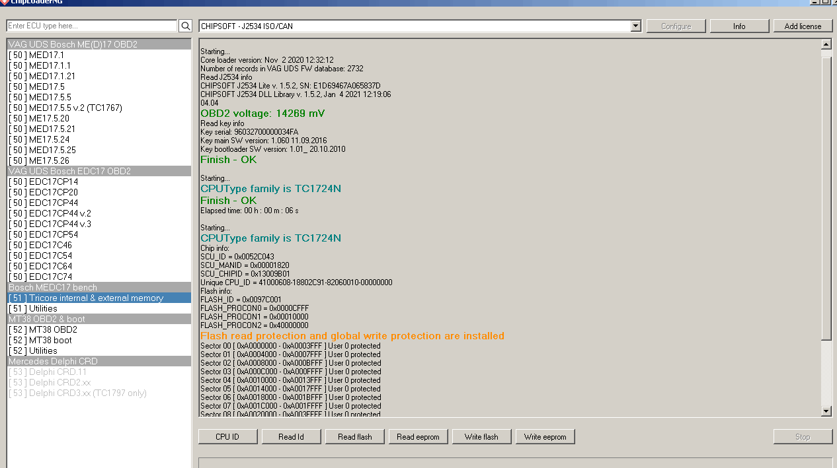This screenshot has width=837, height=468.
Task: Click the CPU ID button
Action: click(x=227, y=436)
